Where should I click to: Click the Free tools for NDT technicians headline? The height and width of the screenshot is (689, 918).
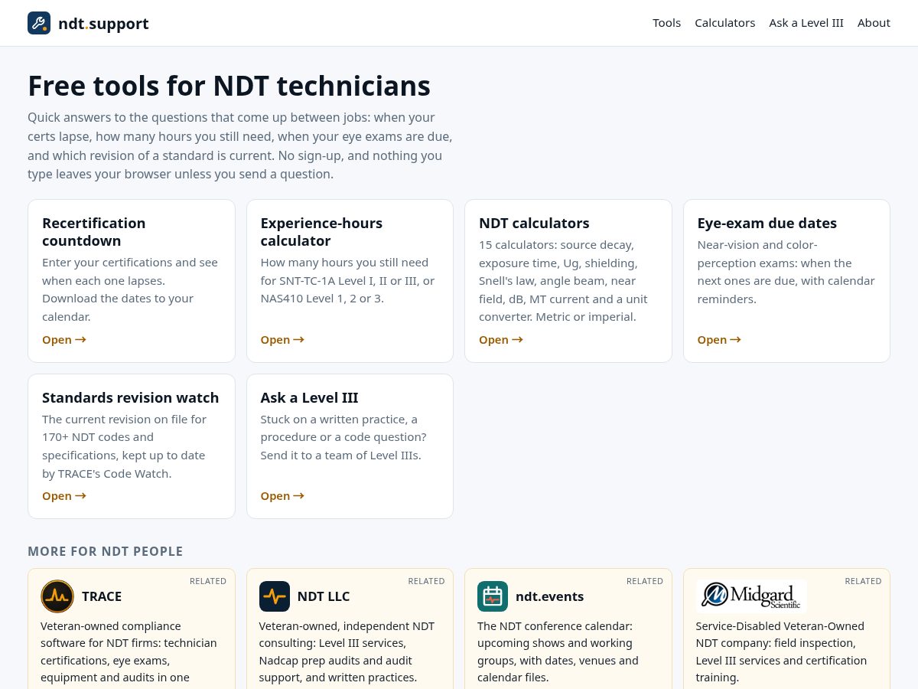click(x=229, y=86)
